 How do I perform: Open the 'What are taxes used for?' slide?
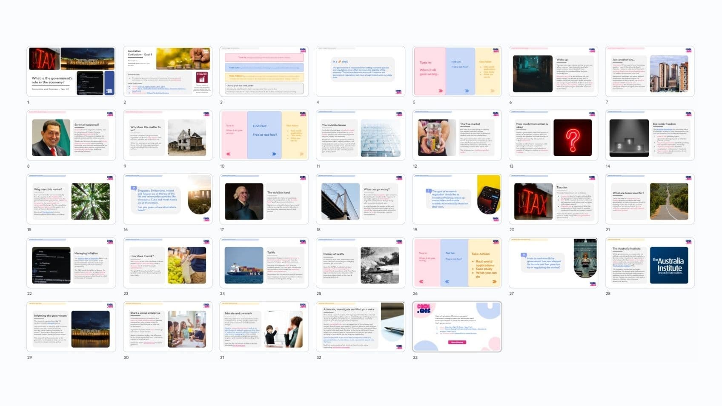650,199
